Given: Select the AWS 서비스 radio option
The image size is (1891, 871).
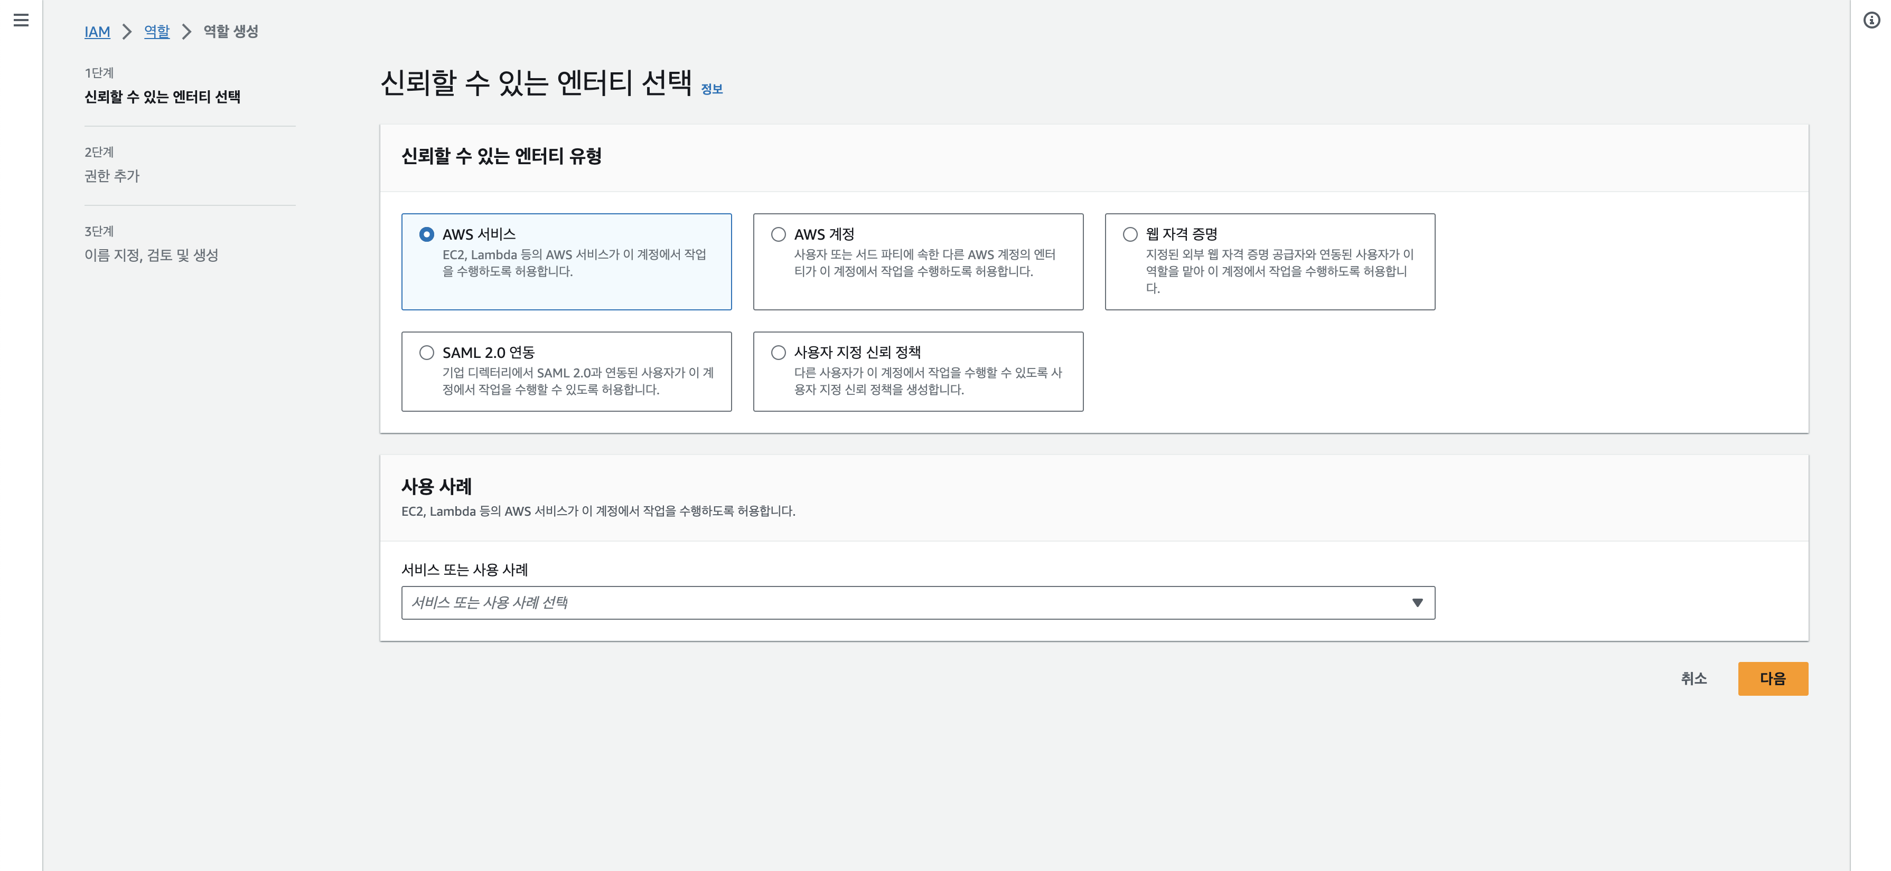Looking at the screenshot, I should (x=426, y=234).
